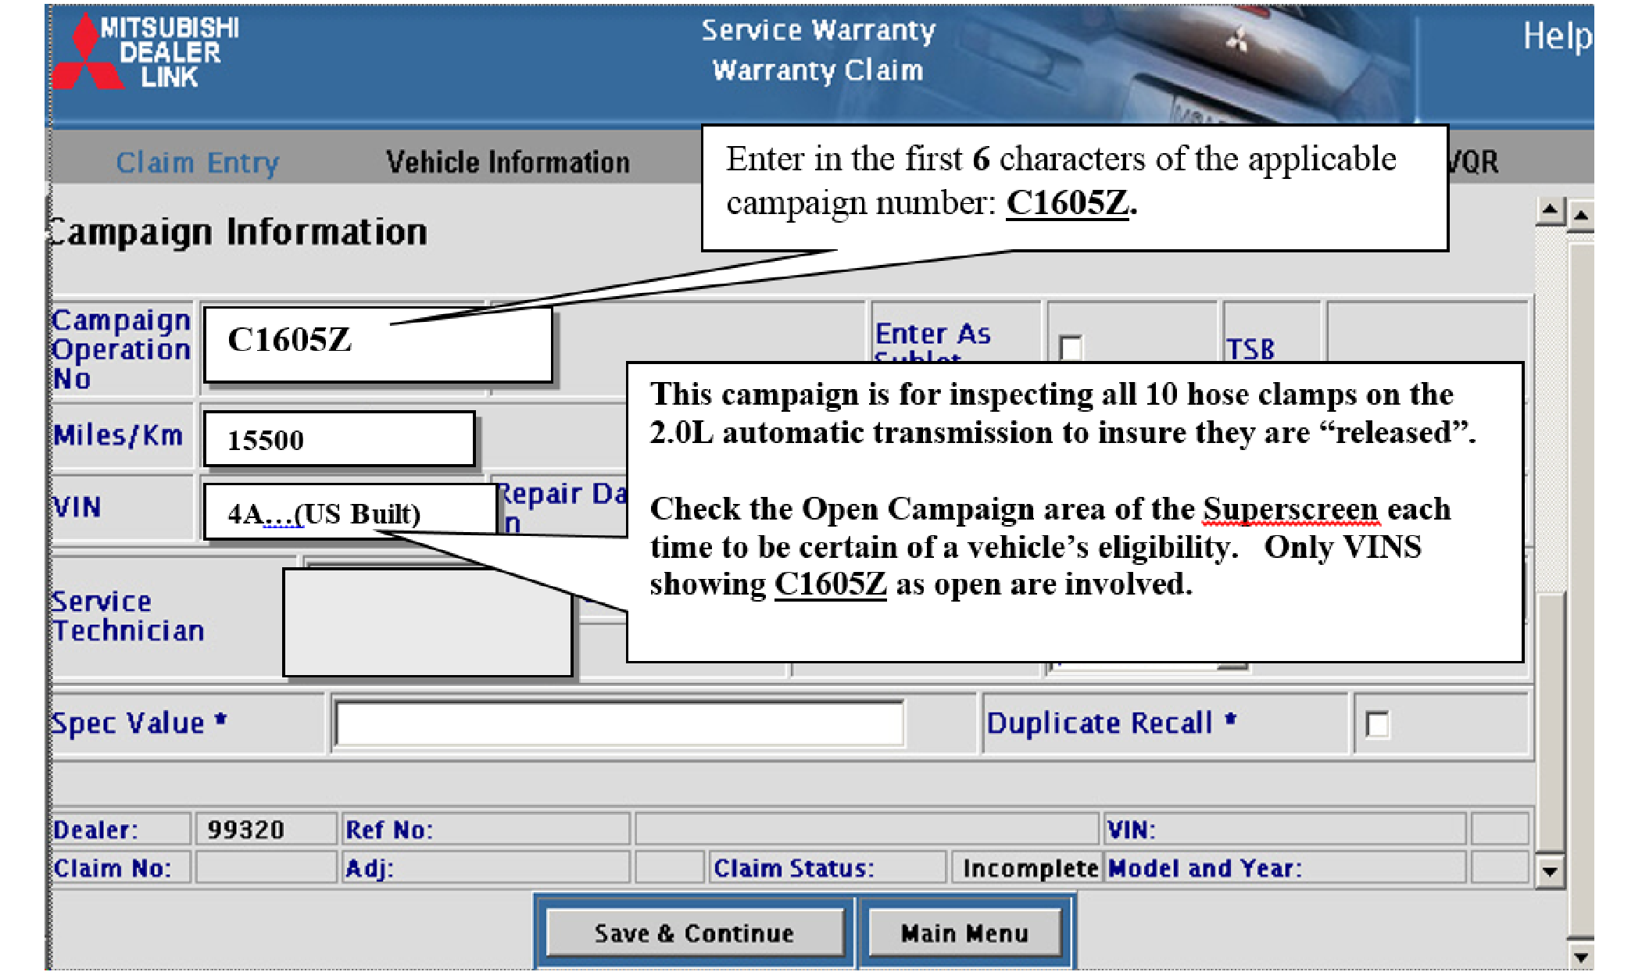Viewport: 1642px width, 979px height.
Task: Open the Vehicle Information tab
Action: coord(507,163)
